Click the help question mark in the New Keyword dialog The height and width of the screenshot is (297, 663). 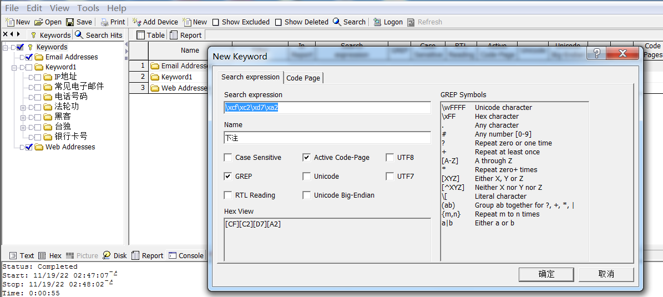[x=596, y=53]
